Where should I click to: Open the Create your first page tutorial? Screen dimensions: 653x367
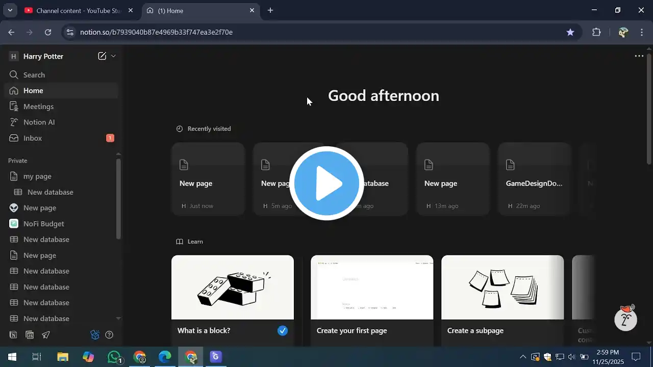tap(372, 301)
